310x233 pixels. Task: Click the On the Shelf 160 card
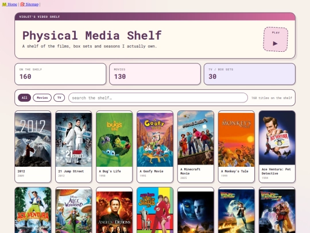pyautogui.click(x=60, y=74)
